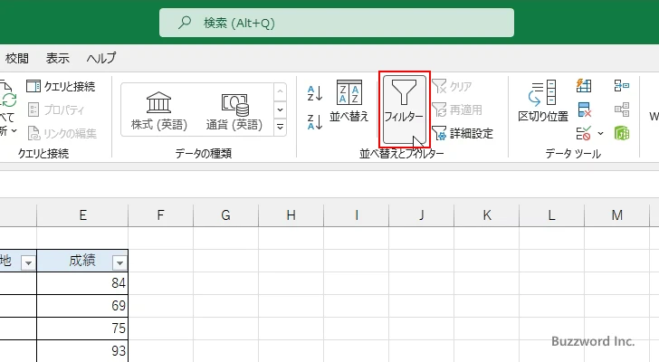Select the cell containing 75
This screenshot has width=659, height=362.
[82, 329]
